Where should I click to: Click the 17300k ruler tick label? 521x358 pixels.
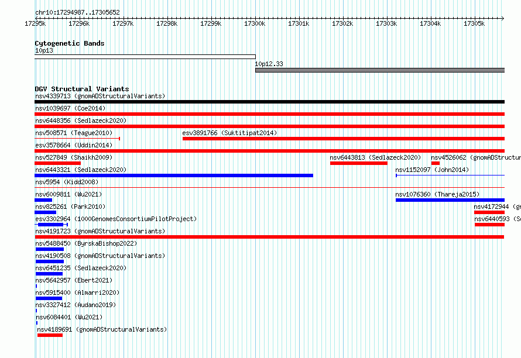coord(255,23)
